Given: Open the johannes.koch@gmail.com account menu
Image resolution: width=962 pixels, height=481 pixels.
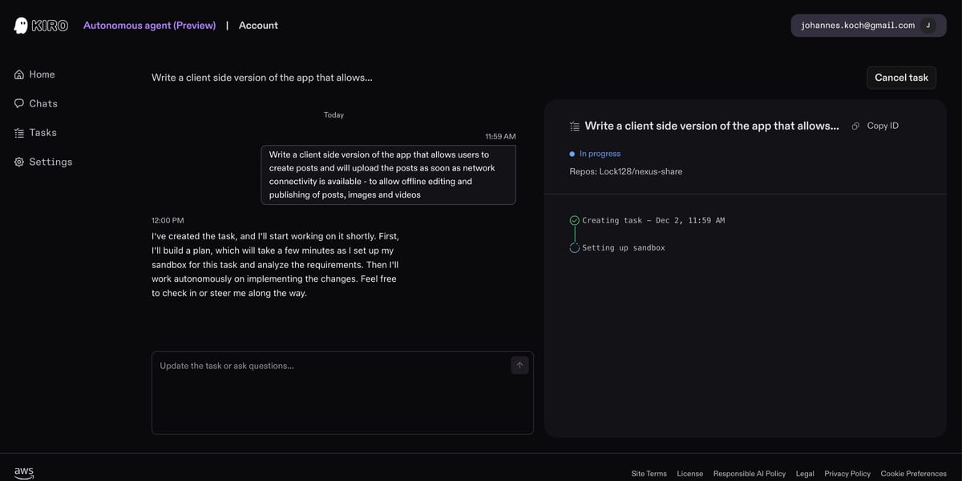Looking at the screenshot, I should [x=858, y=26].
